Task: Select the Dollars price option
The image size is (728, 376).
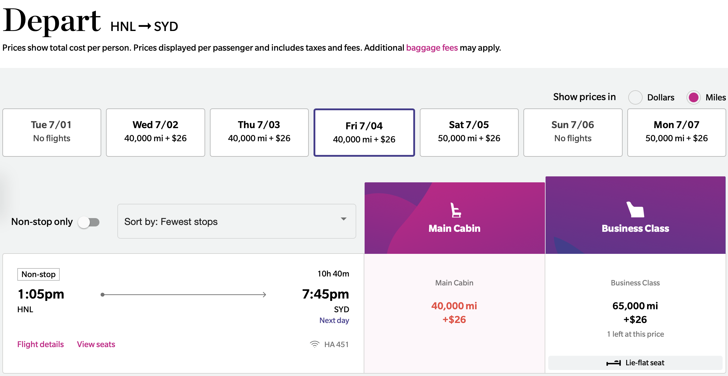Action: (x=635, y=97)
